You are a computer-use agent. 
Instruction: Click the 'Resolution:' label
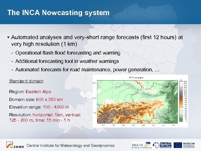pyautogui.click(x=20, y=115)
